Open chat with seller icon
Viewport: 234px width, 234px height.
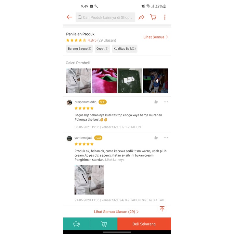click(x=77, y=224)
